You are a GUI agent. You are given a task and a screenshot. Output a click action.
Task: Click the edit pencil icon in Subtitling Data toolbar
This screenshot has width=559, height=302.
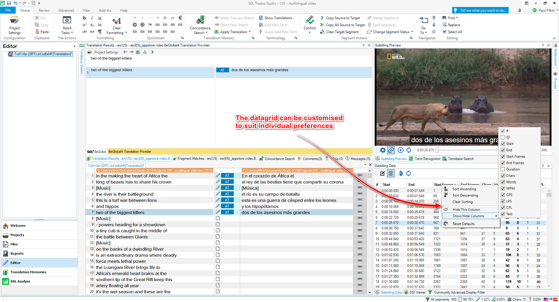coord(383,173)
